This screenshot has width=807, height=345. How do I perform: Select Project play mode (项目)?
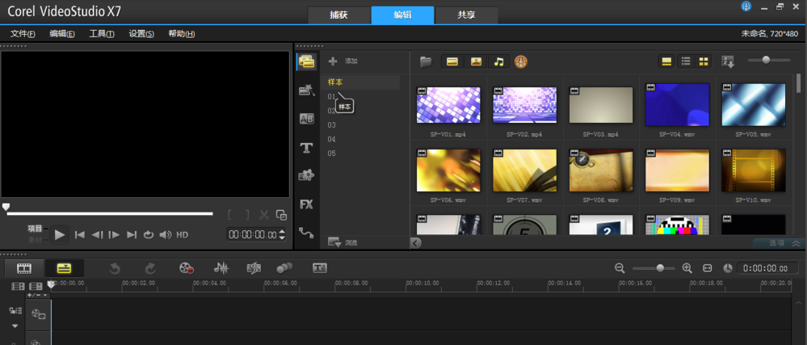coord(35,228)
